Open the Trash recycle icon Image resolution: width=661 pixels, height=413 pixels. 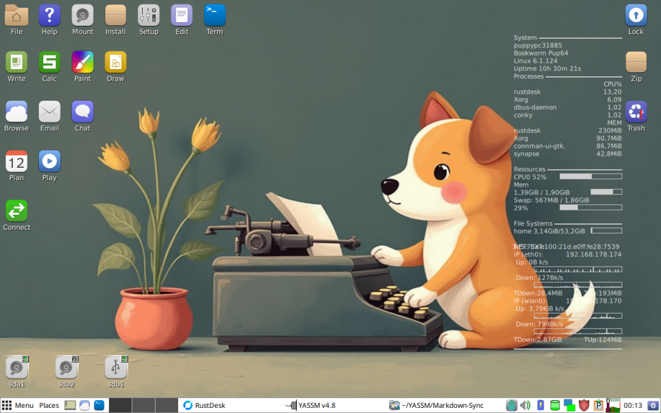coord(636,112)
